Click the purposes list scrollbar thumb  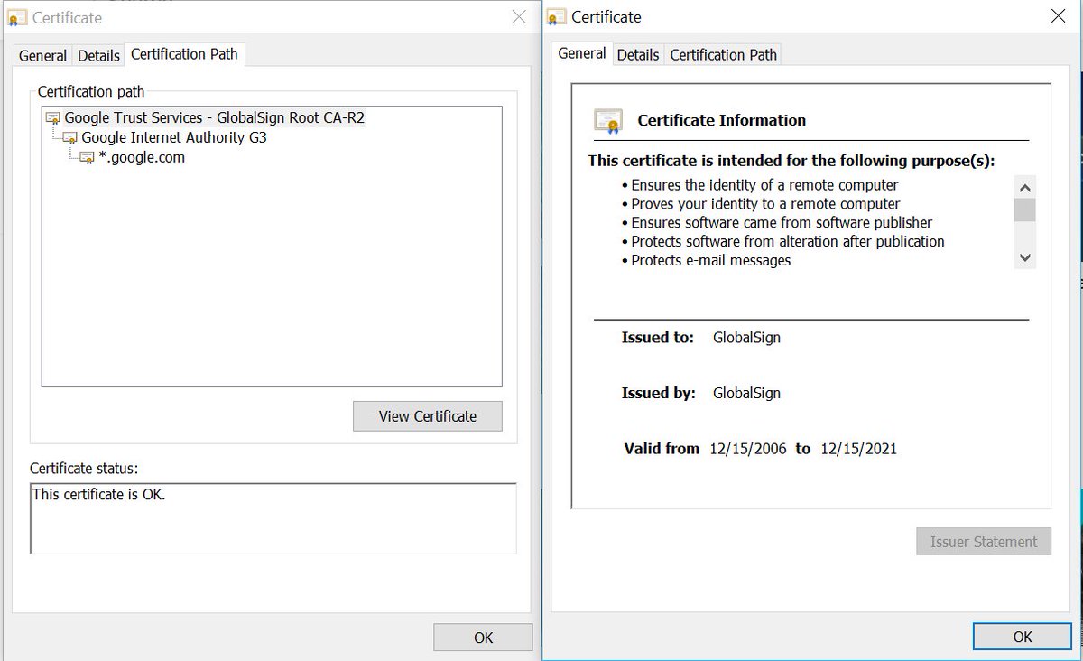[x=1024, y=210]
